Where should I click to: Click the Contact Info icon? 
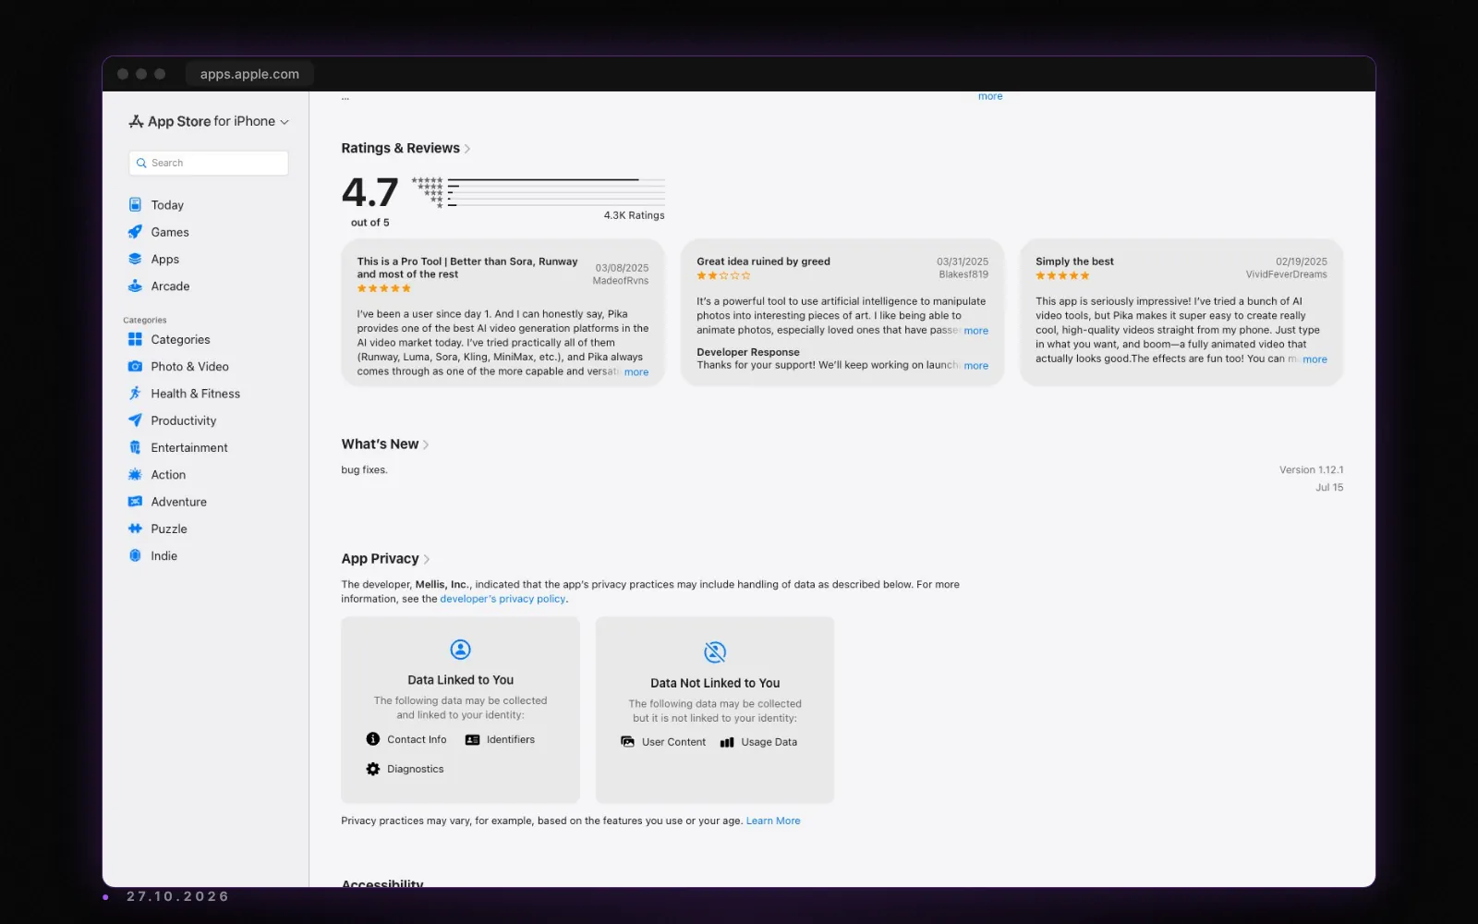(x=373, y=739)
